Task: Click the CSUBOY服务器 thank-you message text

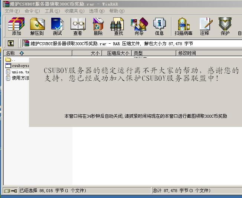Action: (x=141, y=74)
